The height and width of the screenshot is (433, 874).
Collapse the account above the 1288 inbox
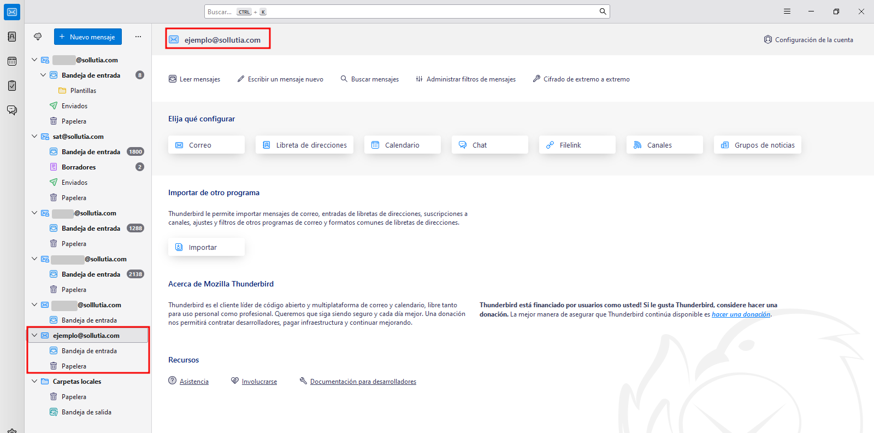[34, 213]
